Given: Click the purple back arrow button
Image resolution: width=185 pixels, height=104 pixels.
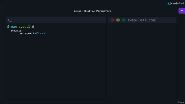Looking at the screenshot, I should point(182,11).
